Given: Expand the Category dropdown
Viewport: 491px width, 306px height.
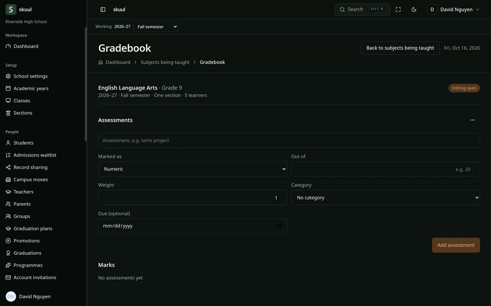Looking at the screenshot, I should coord(385,198).
